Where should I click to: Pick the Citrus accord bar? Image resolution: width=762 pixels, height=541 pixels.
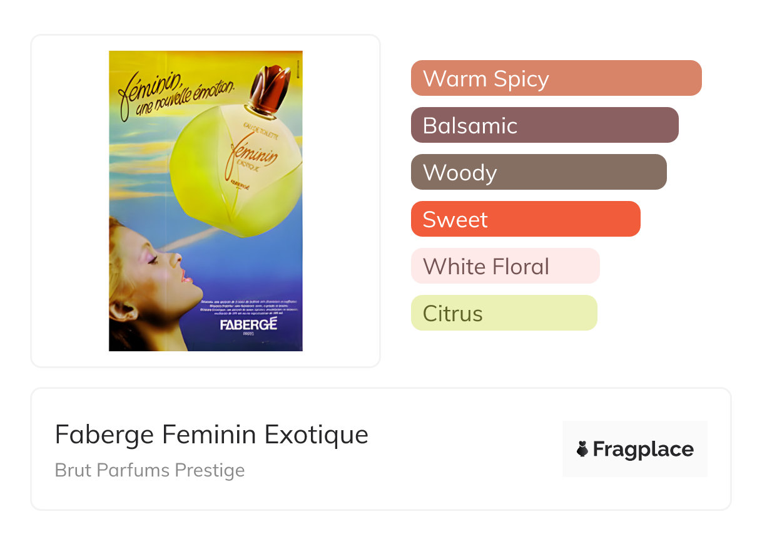tap(504, 313)
